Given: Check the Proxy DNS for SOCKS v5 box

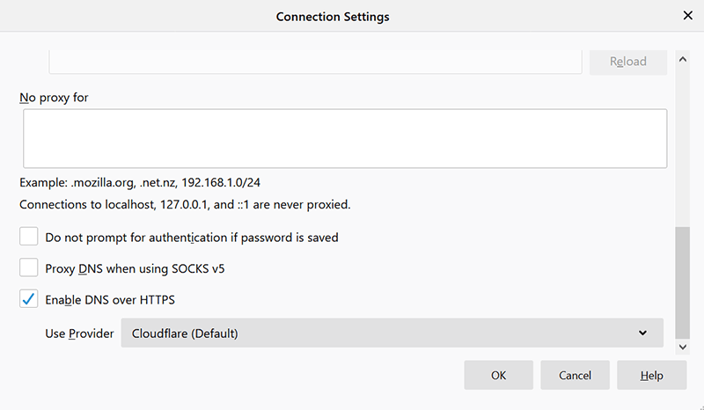Looking at the screenshot, I should 30,268.
